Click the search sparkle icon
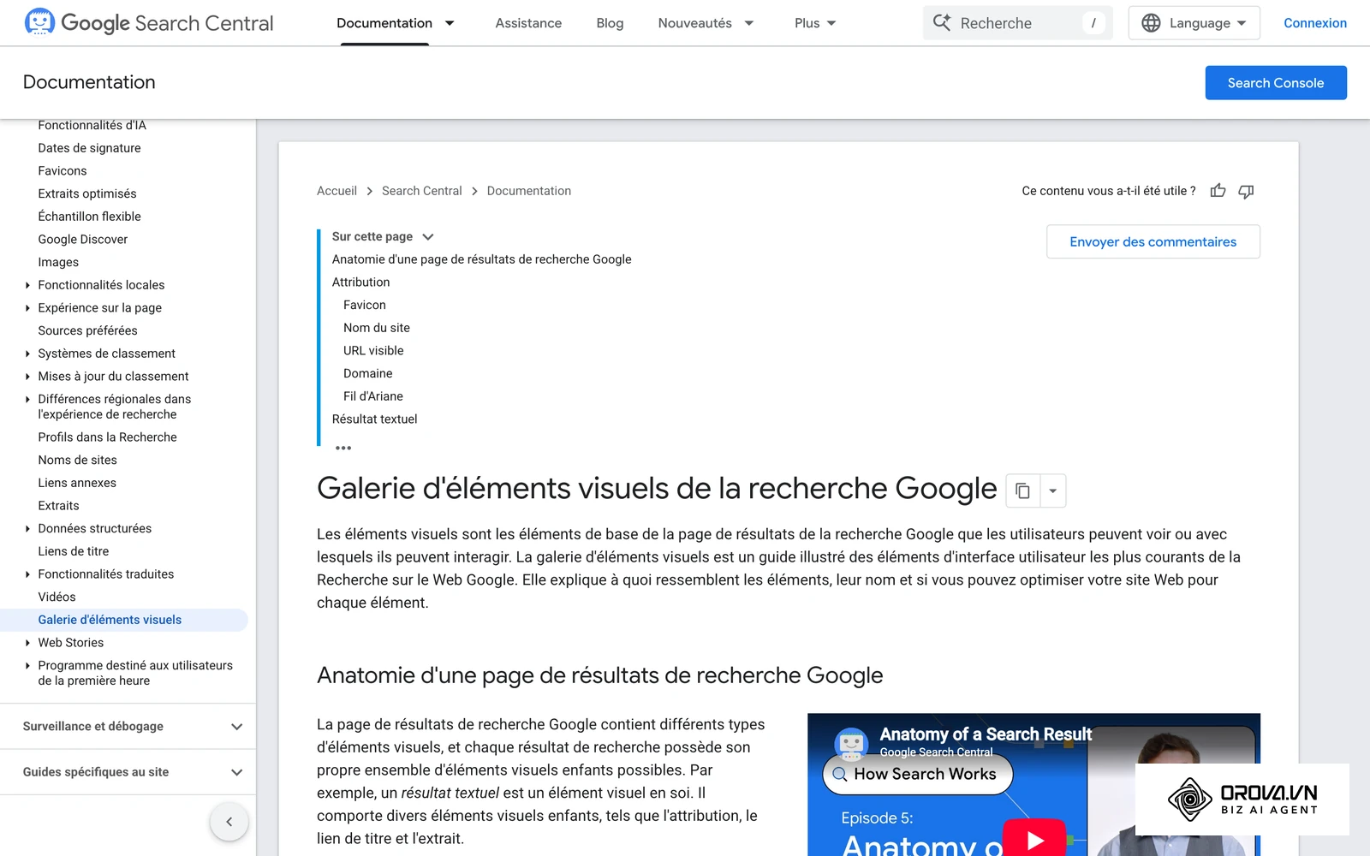The height and width of the screenshot is (856, 1370). pos(942,23)
